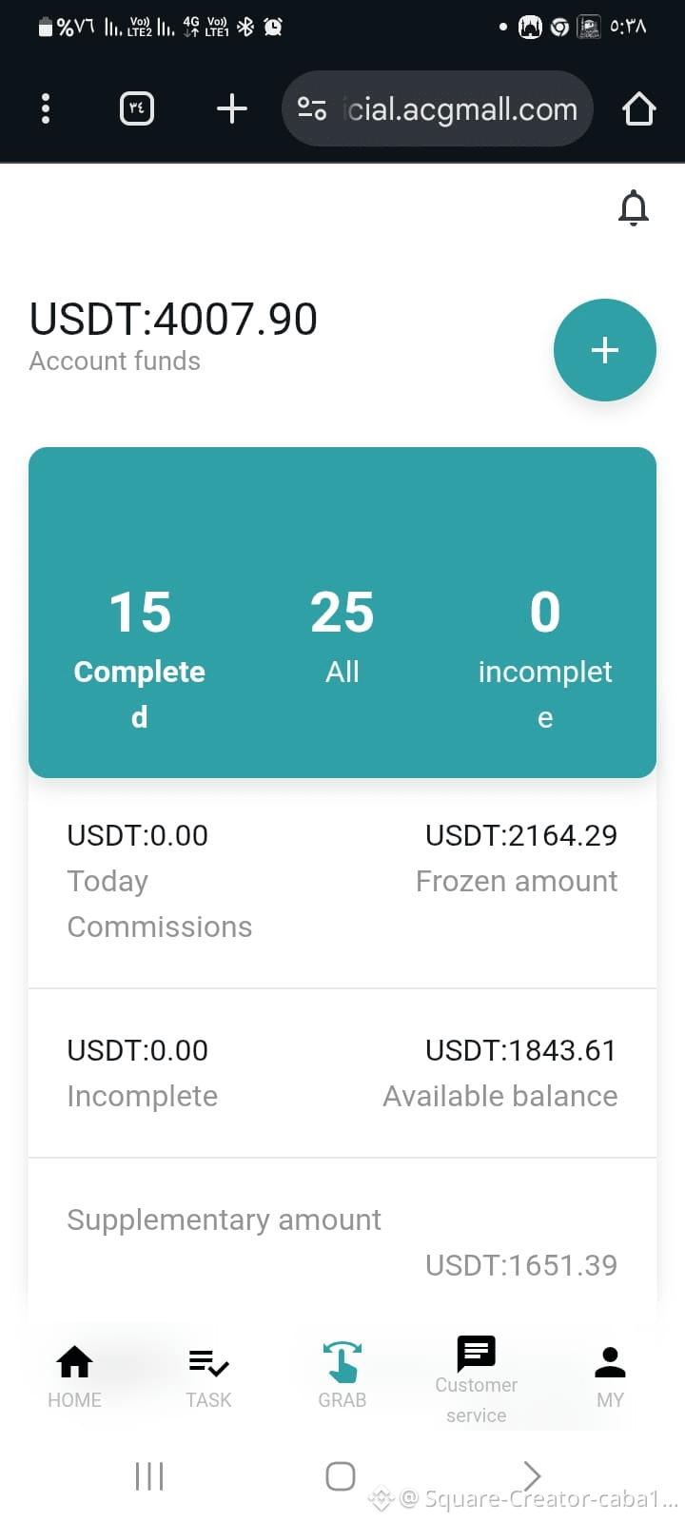Select the 15 Completed counter
685x1522 pixels.
pyautogui.click(x=140, y=656)
